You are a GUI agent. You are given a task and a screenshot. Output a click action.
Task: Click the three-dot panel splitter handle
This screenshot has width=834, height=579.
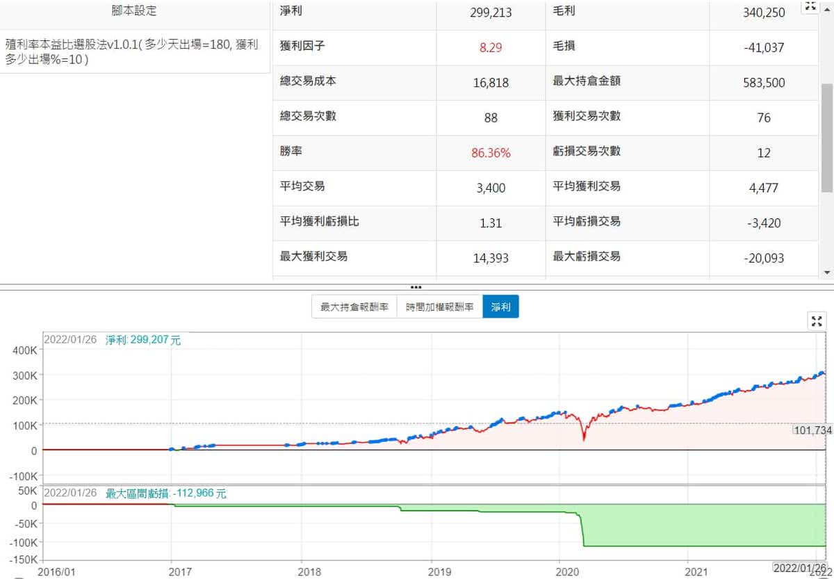point(416,286)
